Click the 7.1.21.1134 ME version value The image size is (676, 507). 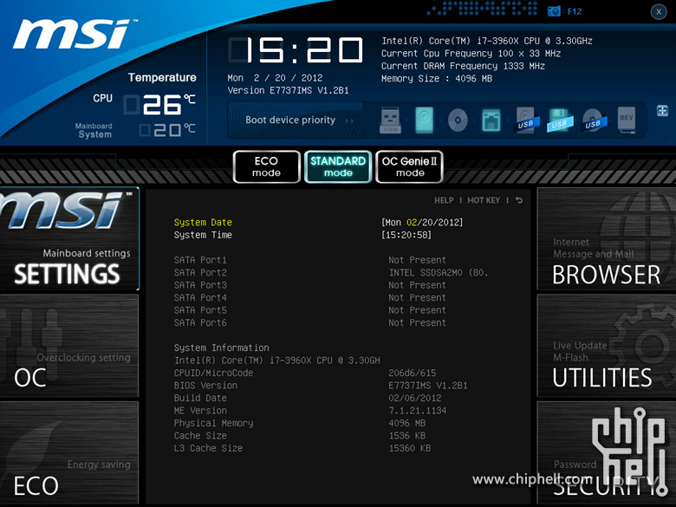[418, 411]
